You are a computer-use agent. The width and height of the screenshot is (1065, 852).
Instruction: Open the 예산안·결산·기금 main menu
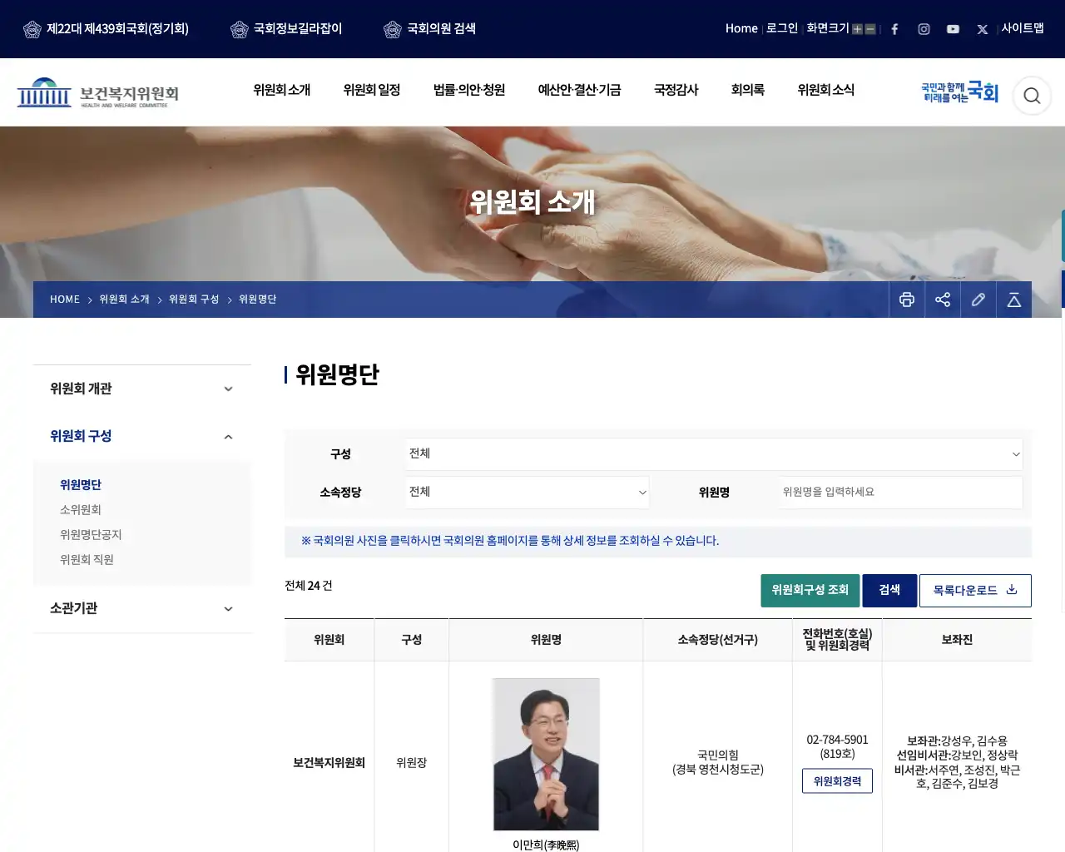click(x=579, y=90)
